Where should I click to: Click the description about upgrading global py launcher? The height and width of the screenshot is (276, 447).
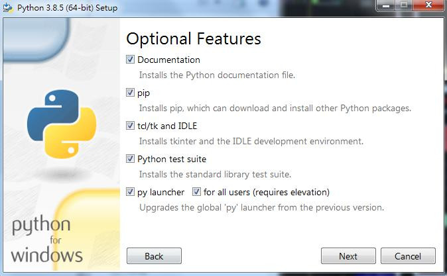pos(261,208)
